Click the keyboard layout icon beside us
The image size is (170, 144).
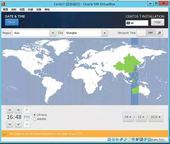coord(128,23)
